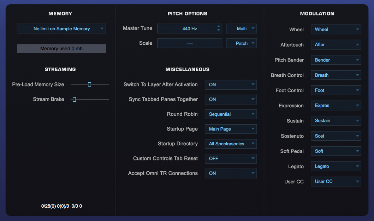
Task: Adjust the Stream Brake slider
Action: pos(74,99)
